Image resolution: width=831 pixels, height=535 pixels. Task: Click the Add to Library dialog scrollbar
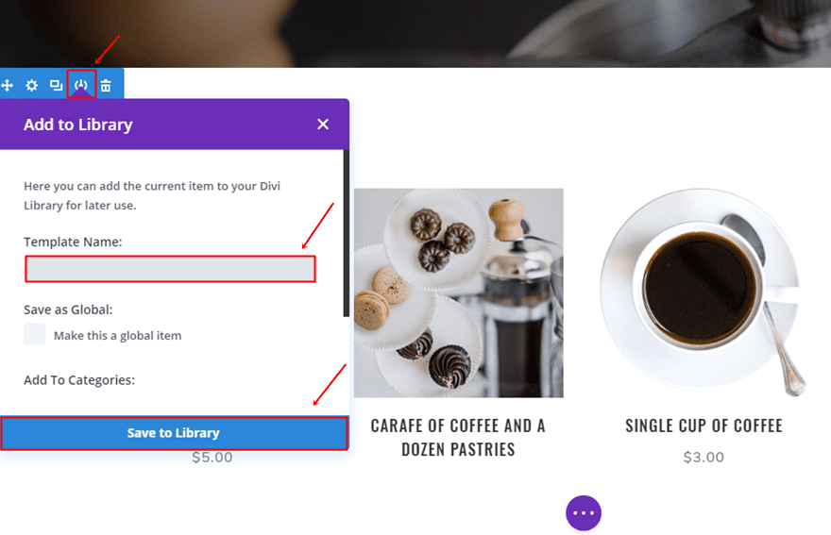(x=346, y=233)
